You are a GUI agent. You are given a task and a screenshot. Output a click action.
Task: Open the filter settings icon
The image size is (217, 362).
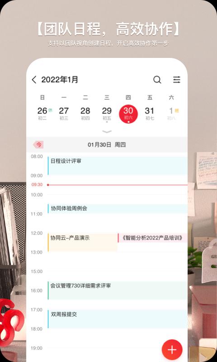[177, 80]
